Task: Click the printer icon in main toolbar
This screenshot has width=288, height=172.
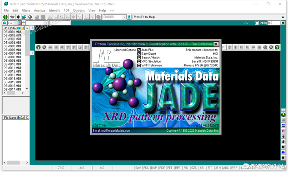Action: point(37,17)
